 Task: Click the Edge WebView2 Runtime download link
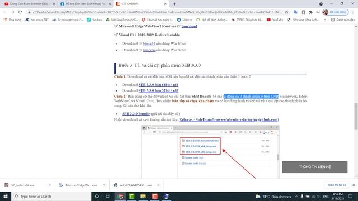[189, 26]
